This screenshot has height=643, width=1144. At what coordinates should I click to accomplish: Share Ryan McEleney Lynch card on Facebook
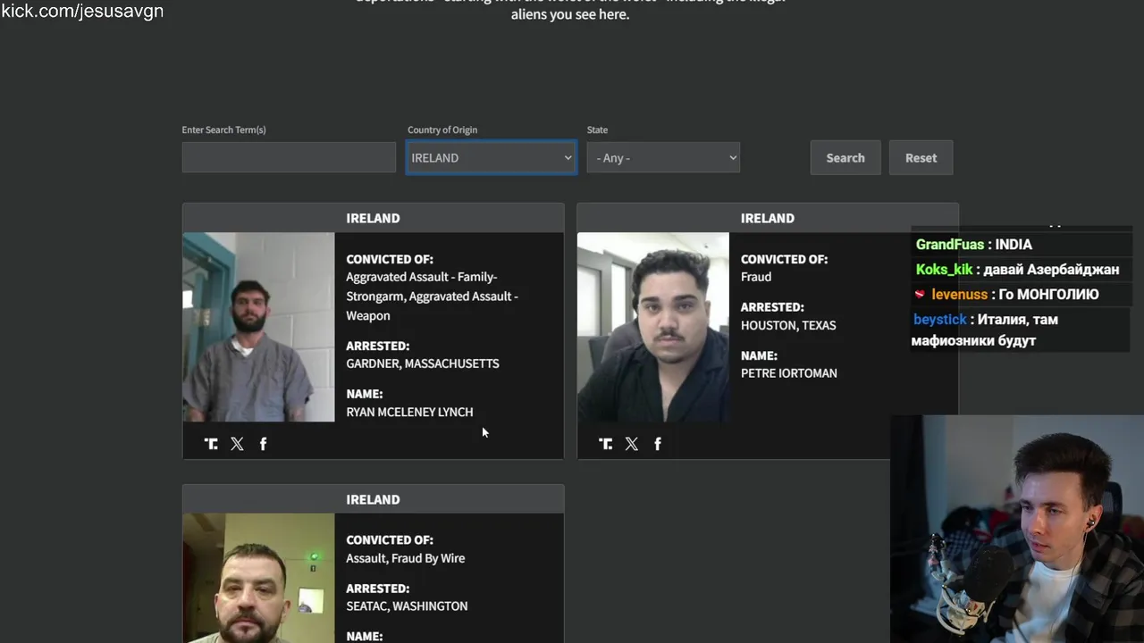pos(263,444)
